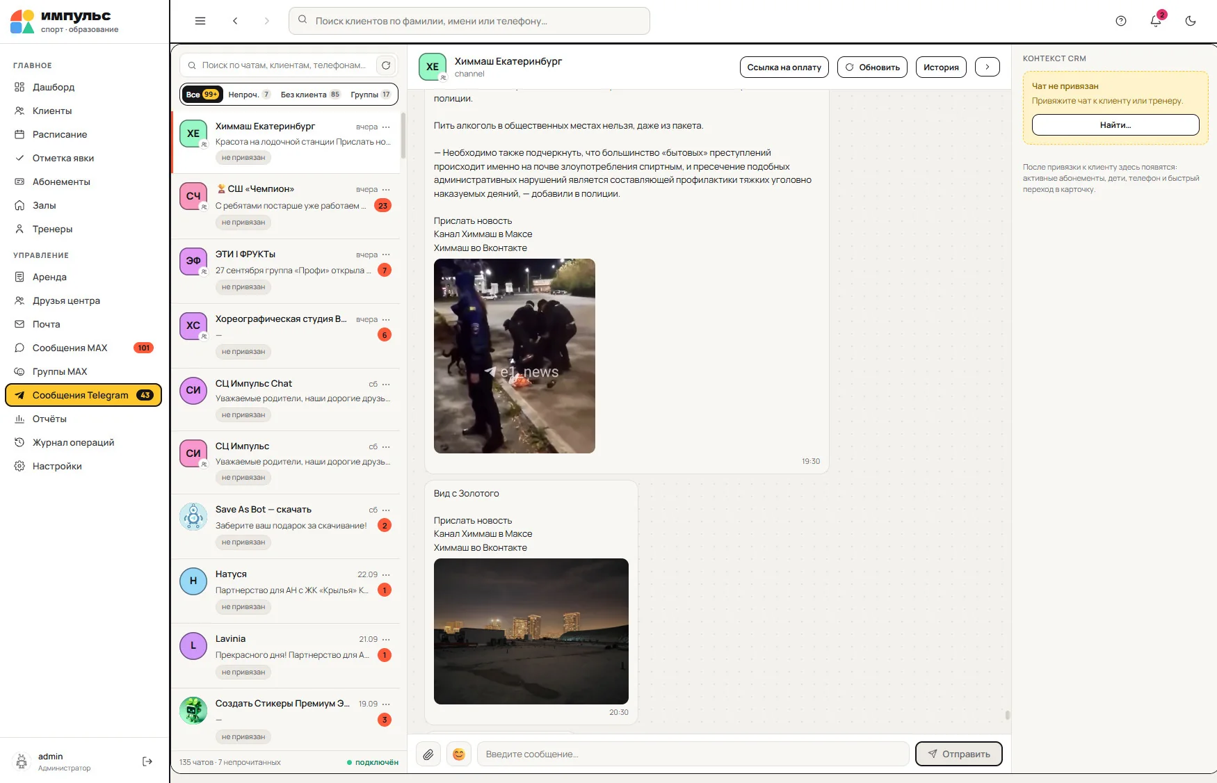Open Настройки gear in sidebar
The image size is (1217, 783).
[x=83, y=466]
